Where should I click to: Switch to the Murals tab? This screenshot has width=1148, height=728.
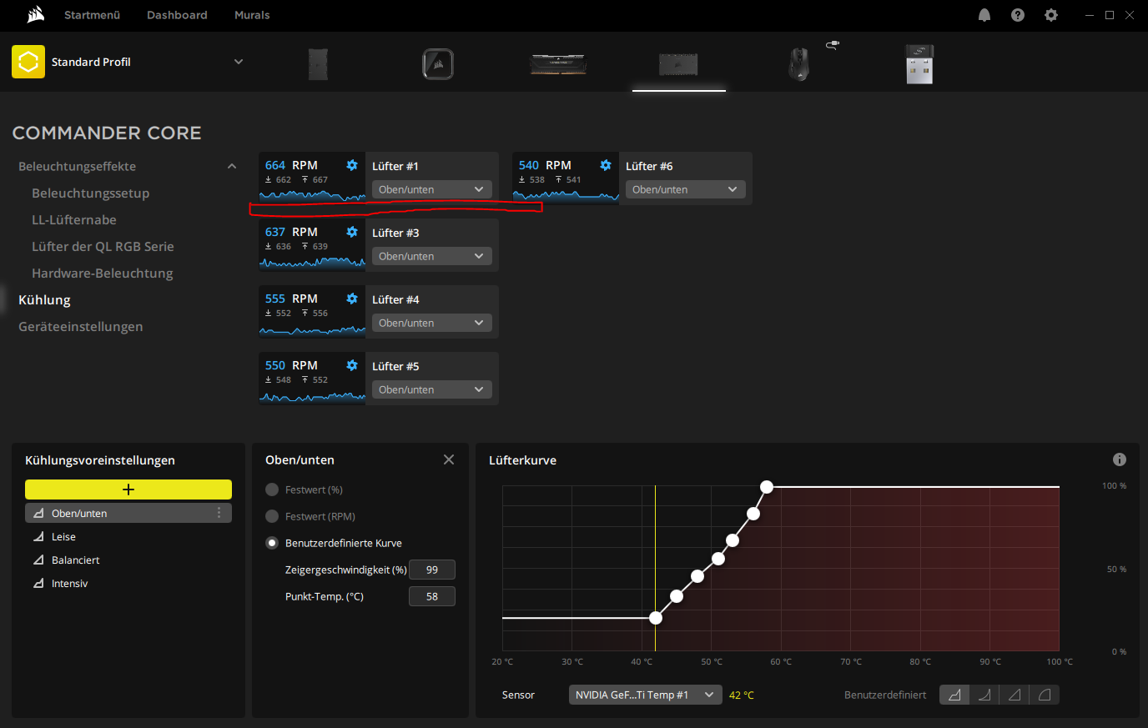point(252,15)
